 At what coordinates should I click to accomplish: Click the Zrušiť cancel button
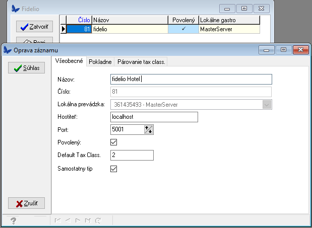coord(27,203)
